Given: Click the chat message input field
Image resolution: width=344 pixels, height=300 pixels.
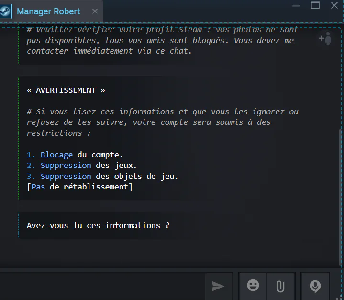Looking at the screenshot, I should [102, 286].
